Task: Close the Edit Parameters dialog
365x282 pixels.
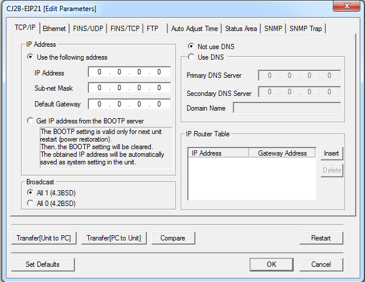Action: (x=347, y=6)
